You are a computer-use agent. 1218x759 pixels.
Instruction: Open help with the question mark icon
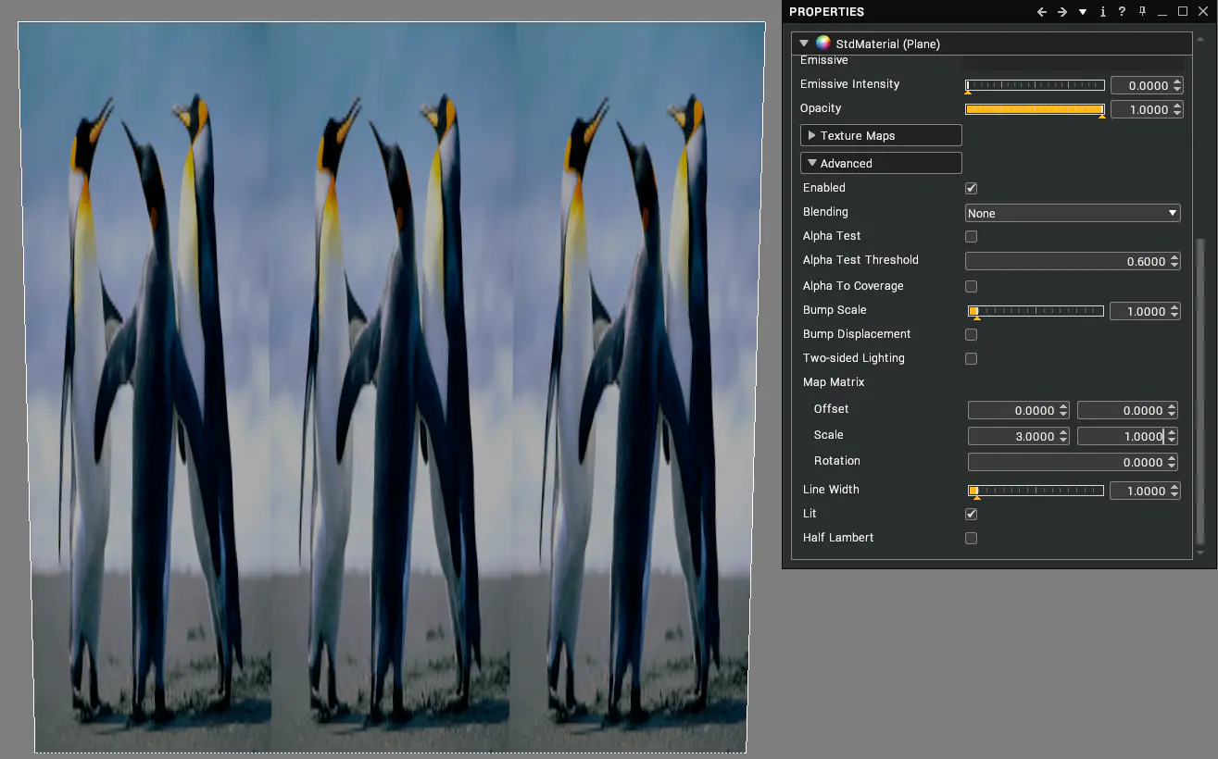click(x=1122, y=12)
